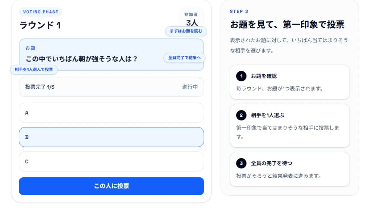Select voting option B

[111, 137]
